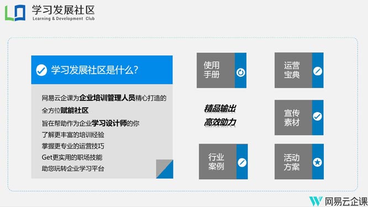Open the 运营宝典 tile
368x207 pixels.
pos(299,70)
